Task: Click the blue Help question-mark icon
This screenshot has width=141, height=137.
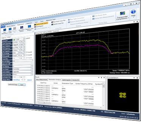Action: [x=133, y=13]
